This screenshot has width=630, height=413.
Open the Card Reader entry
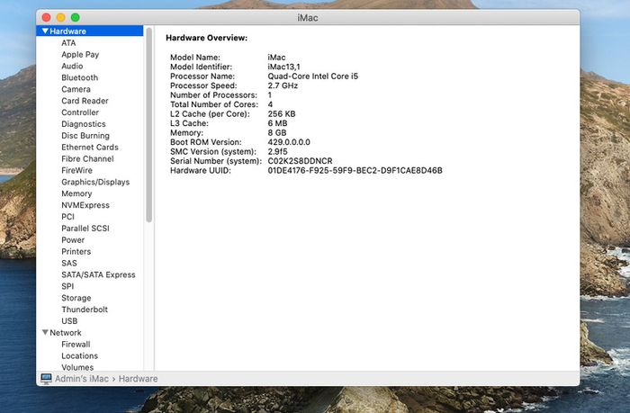(x=85, y=101)
